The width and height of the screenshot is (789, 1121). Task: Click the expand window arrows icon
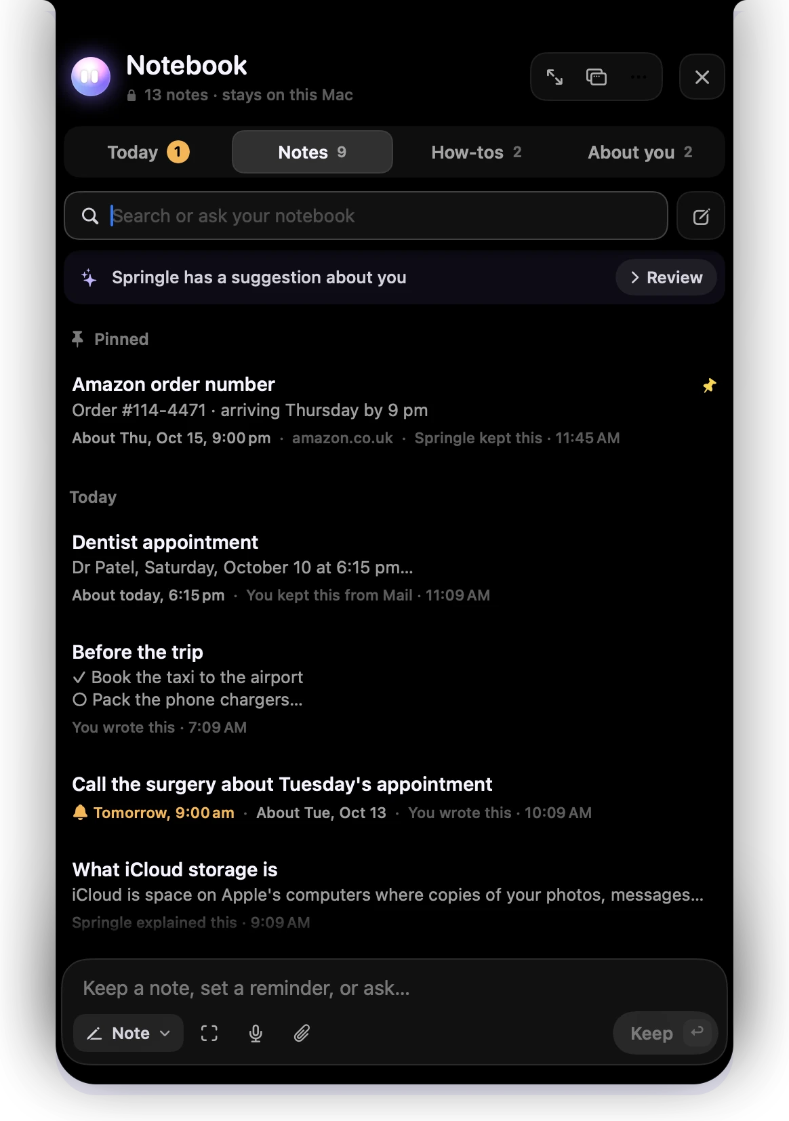[554, 77]
